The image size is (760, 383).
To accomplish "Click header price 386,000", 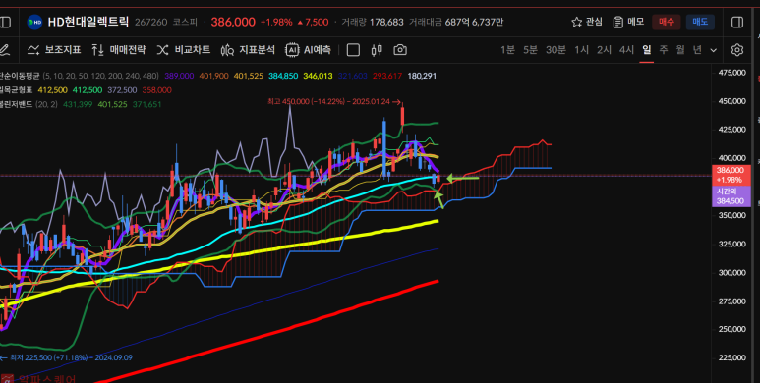I will click(x=233, y=23).
